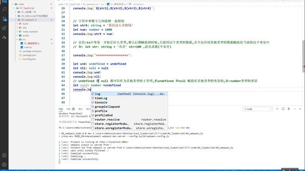
Task: Close the terminal panel
Action: [x=300, y=109]
